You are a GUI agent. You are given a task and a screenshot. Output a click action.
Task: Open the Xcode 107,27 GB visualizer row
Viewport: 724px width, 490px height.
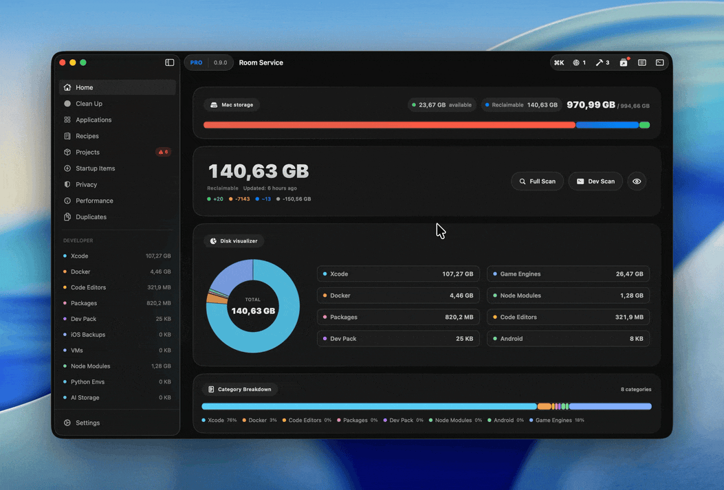click(398, 274)
